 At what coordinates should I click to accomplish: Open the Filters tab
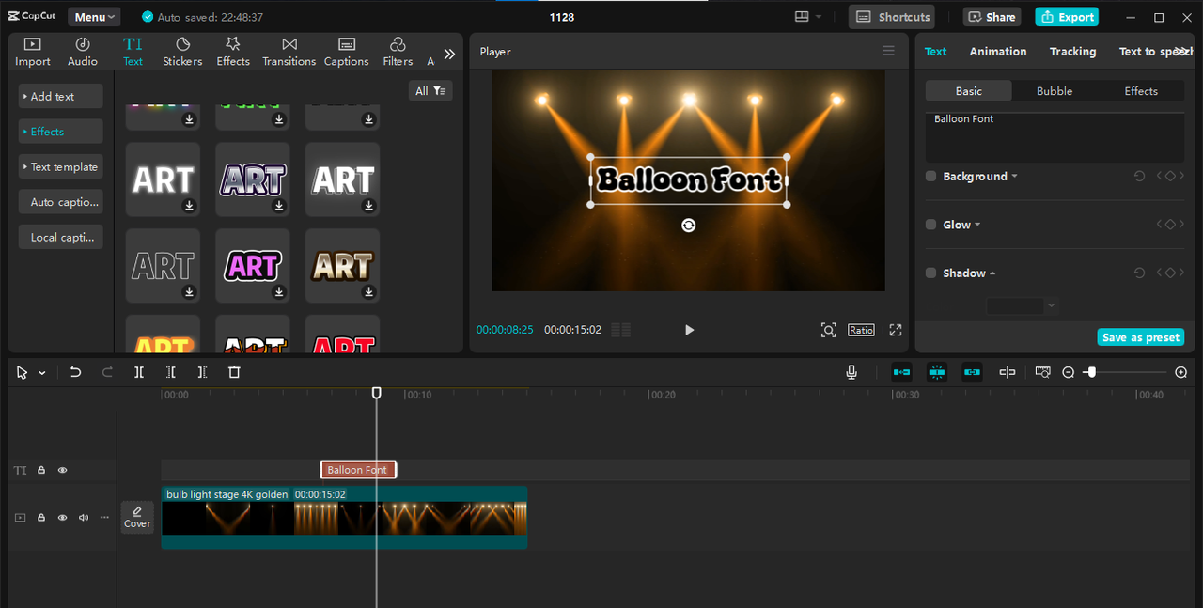tap(398, 52)
